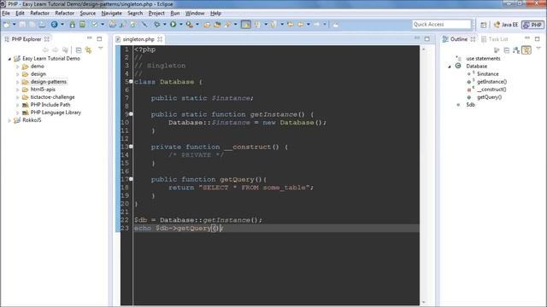Open the Edit menu
Image resolution: width=547 pixels, height=307 pixels.
(20, 14)
